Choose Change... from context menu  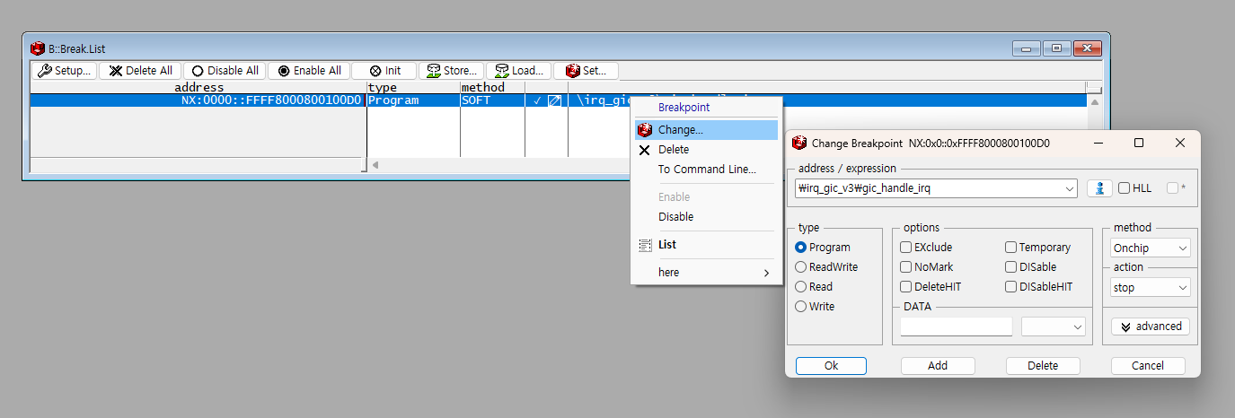point(705,130)
